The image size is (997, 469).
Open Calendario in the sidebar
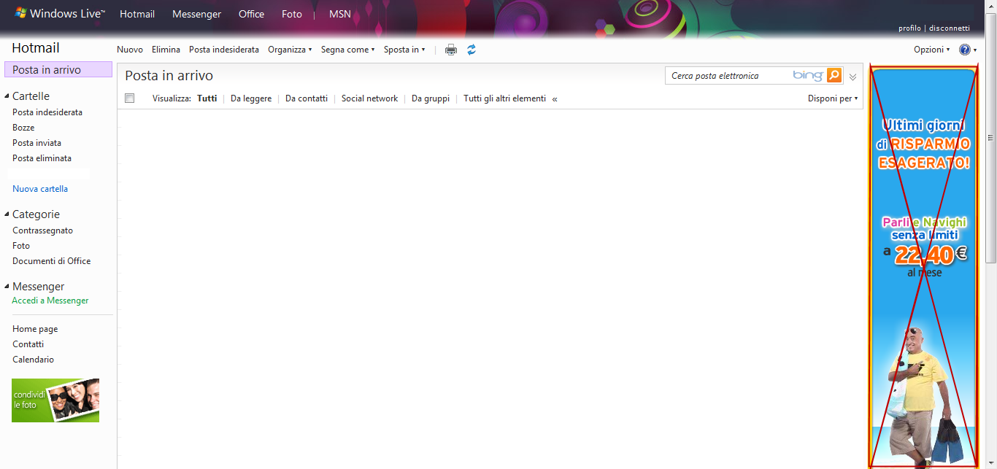(x=33, y=360)
